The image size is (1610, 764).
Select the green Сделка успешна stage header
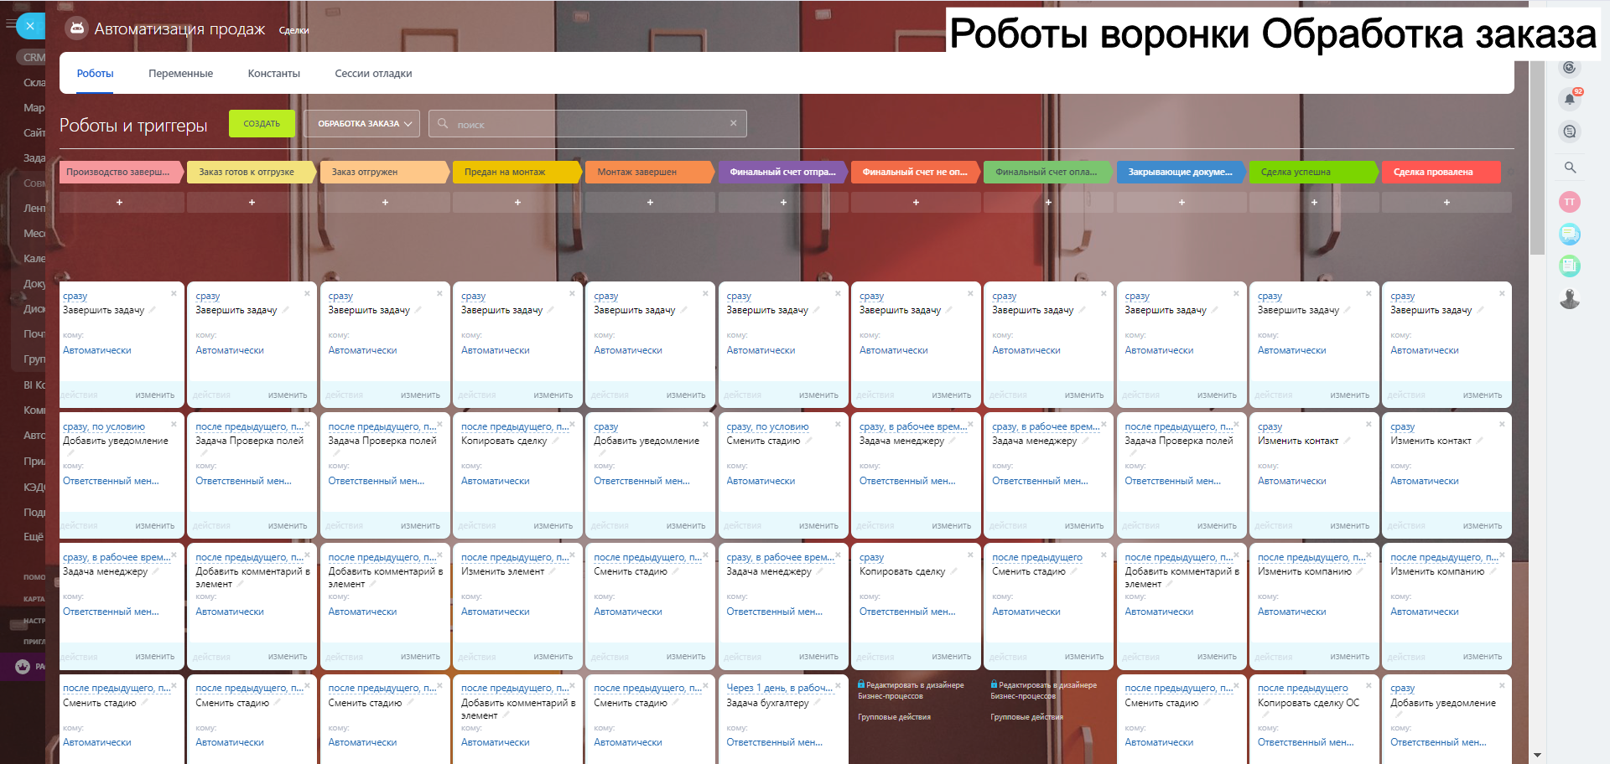(x=1314, y=172)
